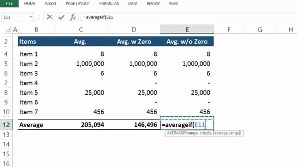Select column D header
This screenshot has width=297, height=167.
point(134,30)
